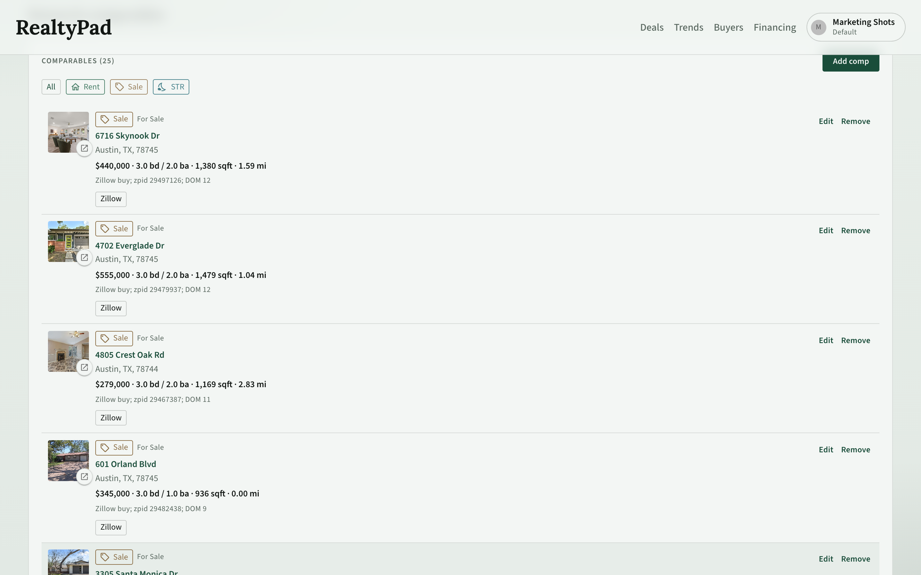Select the $555,000 price details line
The height and width of the screenshot is (575, 921).
[180, 275]
